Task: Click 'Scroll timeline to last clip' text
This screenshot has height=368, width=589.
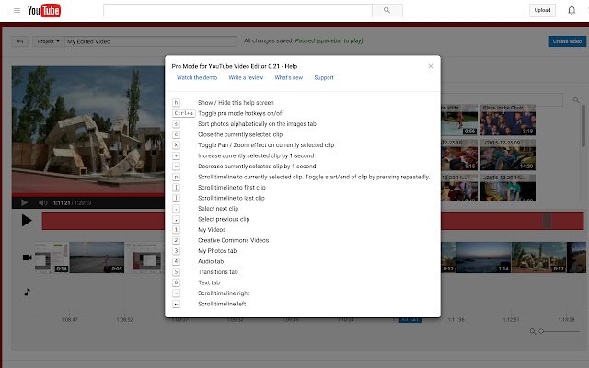Action: [231, 198]
